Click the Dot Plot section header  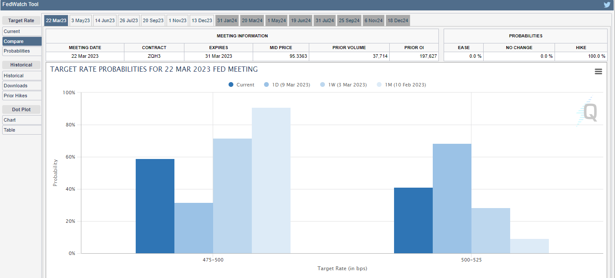(21, 109)
